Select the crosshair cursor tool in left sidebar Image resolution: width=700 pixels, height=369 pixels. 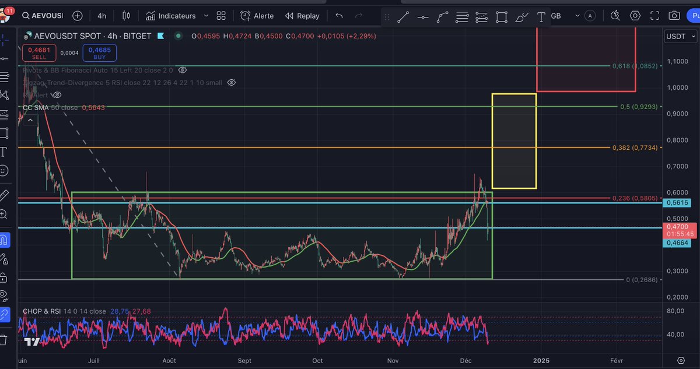[x=5, y=40]
